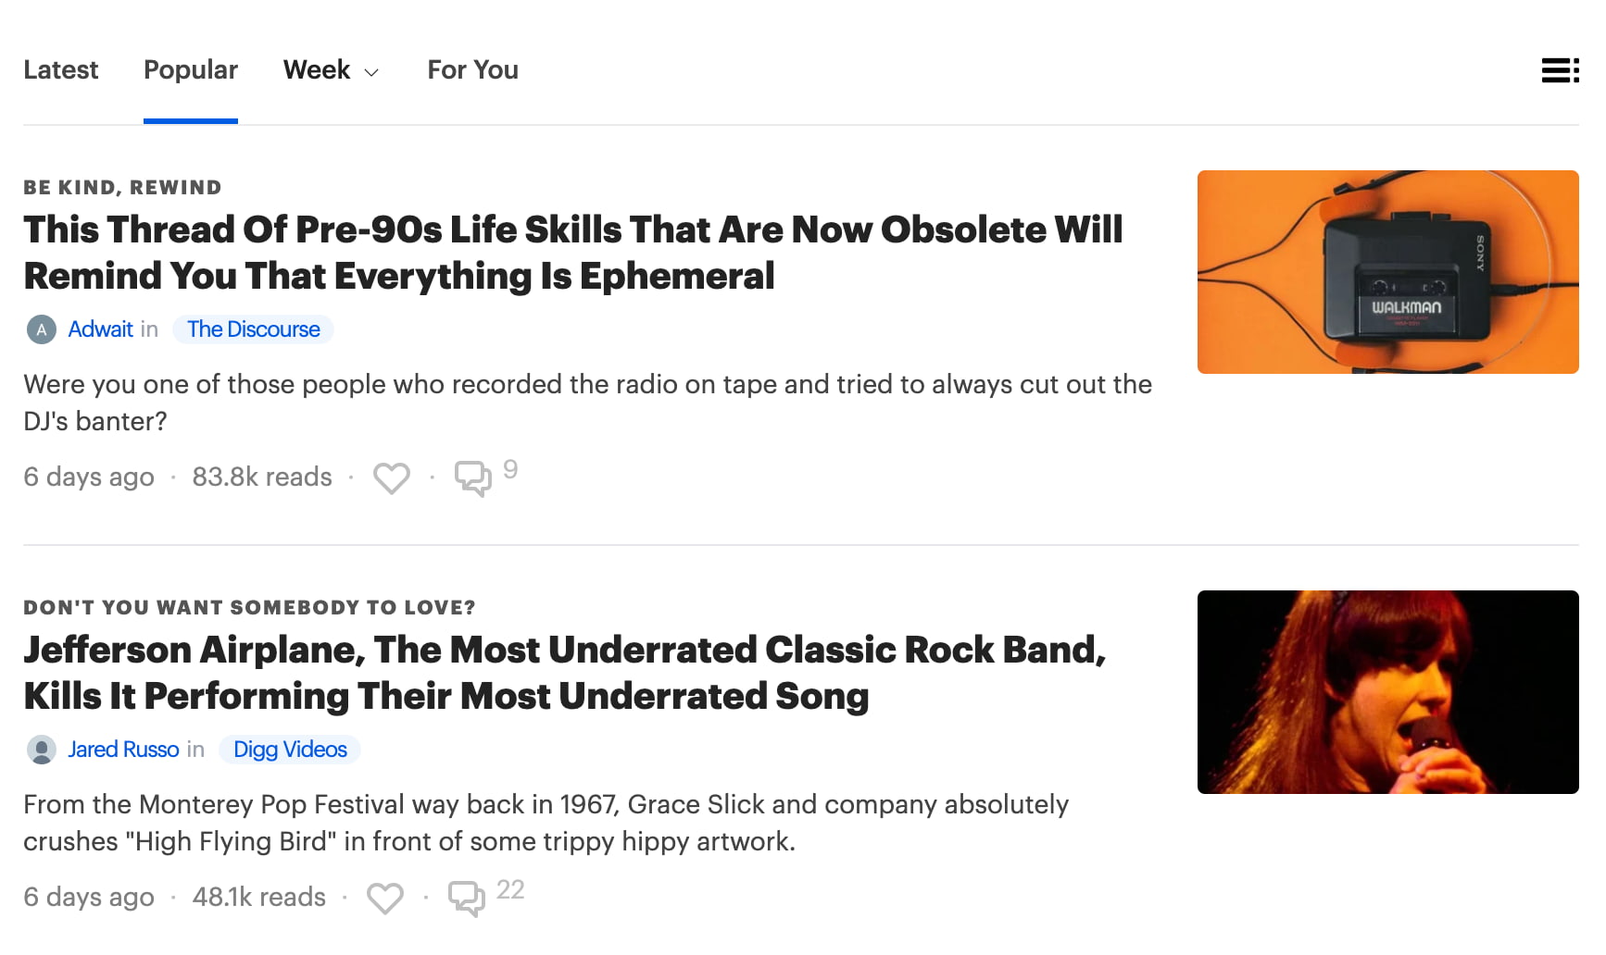
Task: Click Jared Russo's profile avatar
Action: (x=42, y=750)
